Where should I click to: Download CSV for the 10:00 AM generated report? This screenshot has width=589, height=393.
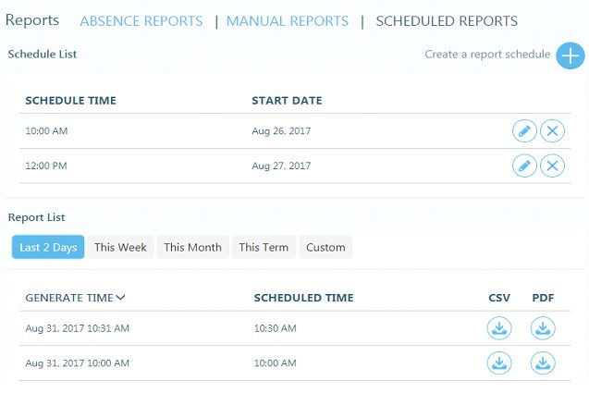[499, 362]
